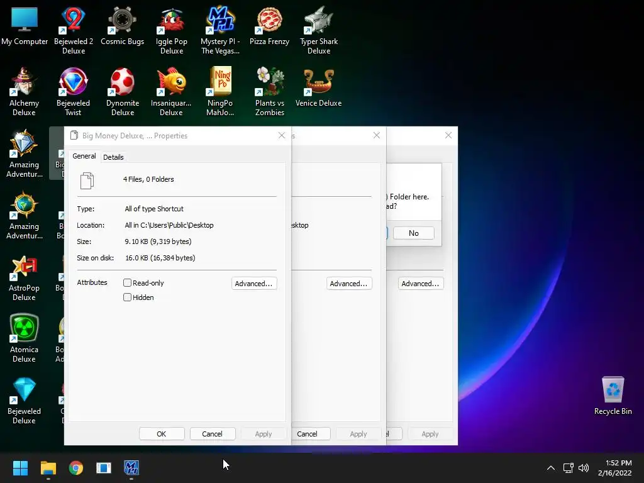This screenshot has height=483, width=644.
Task: Select the Pizza Frenzy shortcut
Action: (269, 25)
